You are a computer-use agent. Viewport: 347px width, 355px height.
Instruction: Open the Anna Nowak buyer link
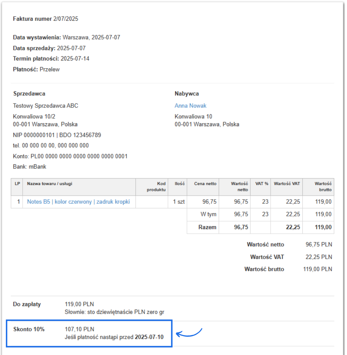[190, 106]
